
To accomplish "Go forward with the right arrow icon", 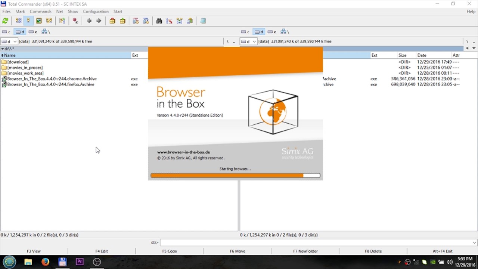I will pos(99,21).
